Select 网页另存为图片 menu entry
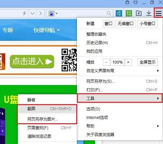The height and width of the screenshot is (144, 163). pyautogui.click(x=47, y=119)
